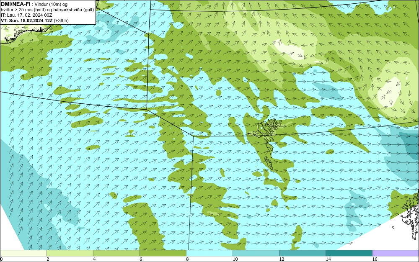Viewport: 419px width, 262px height.
Task: Click the 10–12 m/s teal legend swatch
Action: tap(256, 253)
